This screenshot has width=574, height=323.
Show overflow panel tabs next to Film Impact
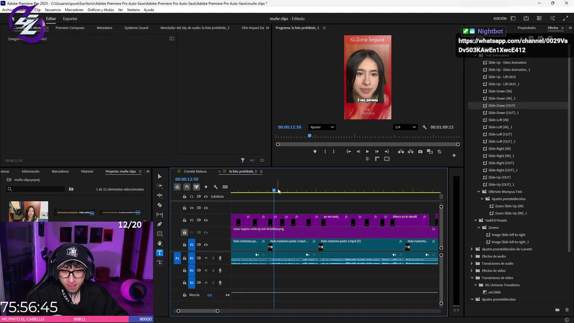coord(268,28)
